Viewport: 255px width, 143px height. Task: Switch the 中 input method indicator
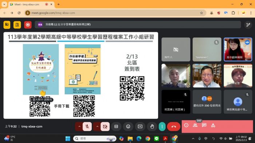(206, 139)
